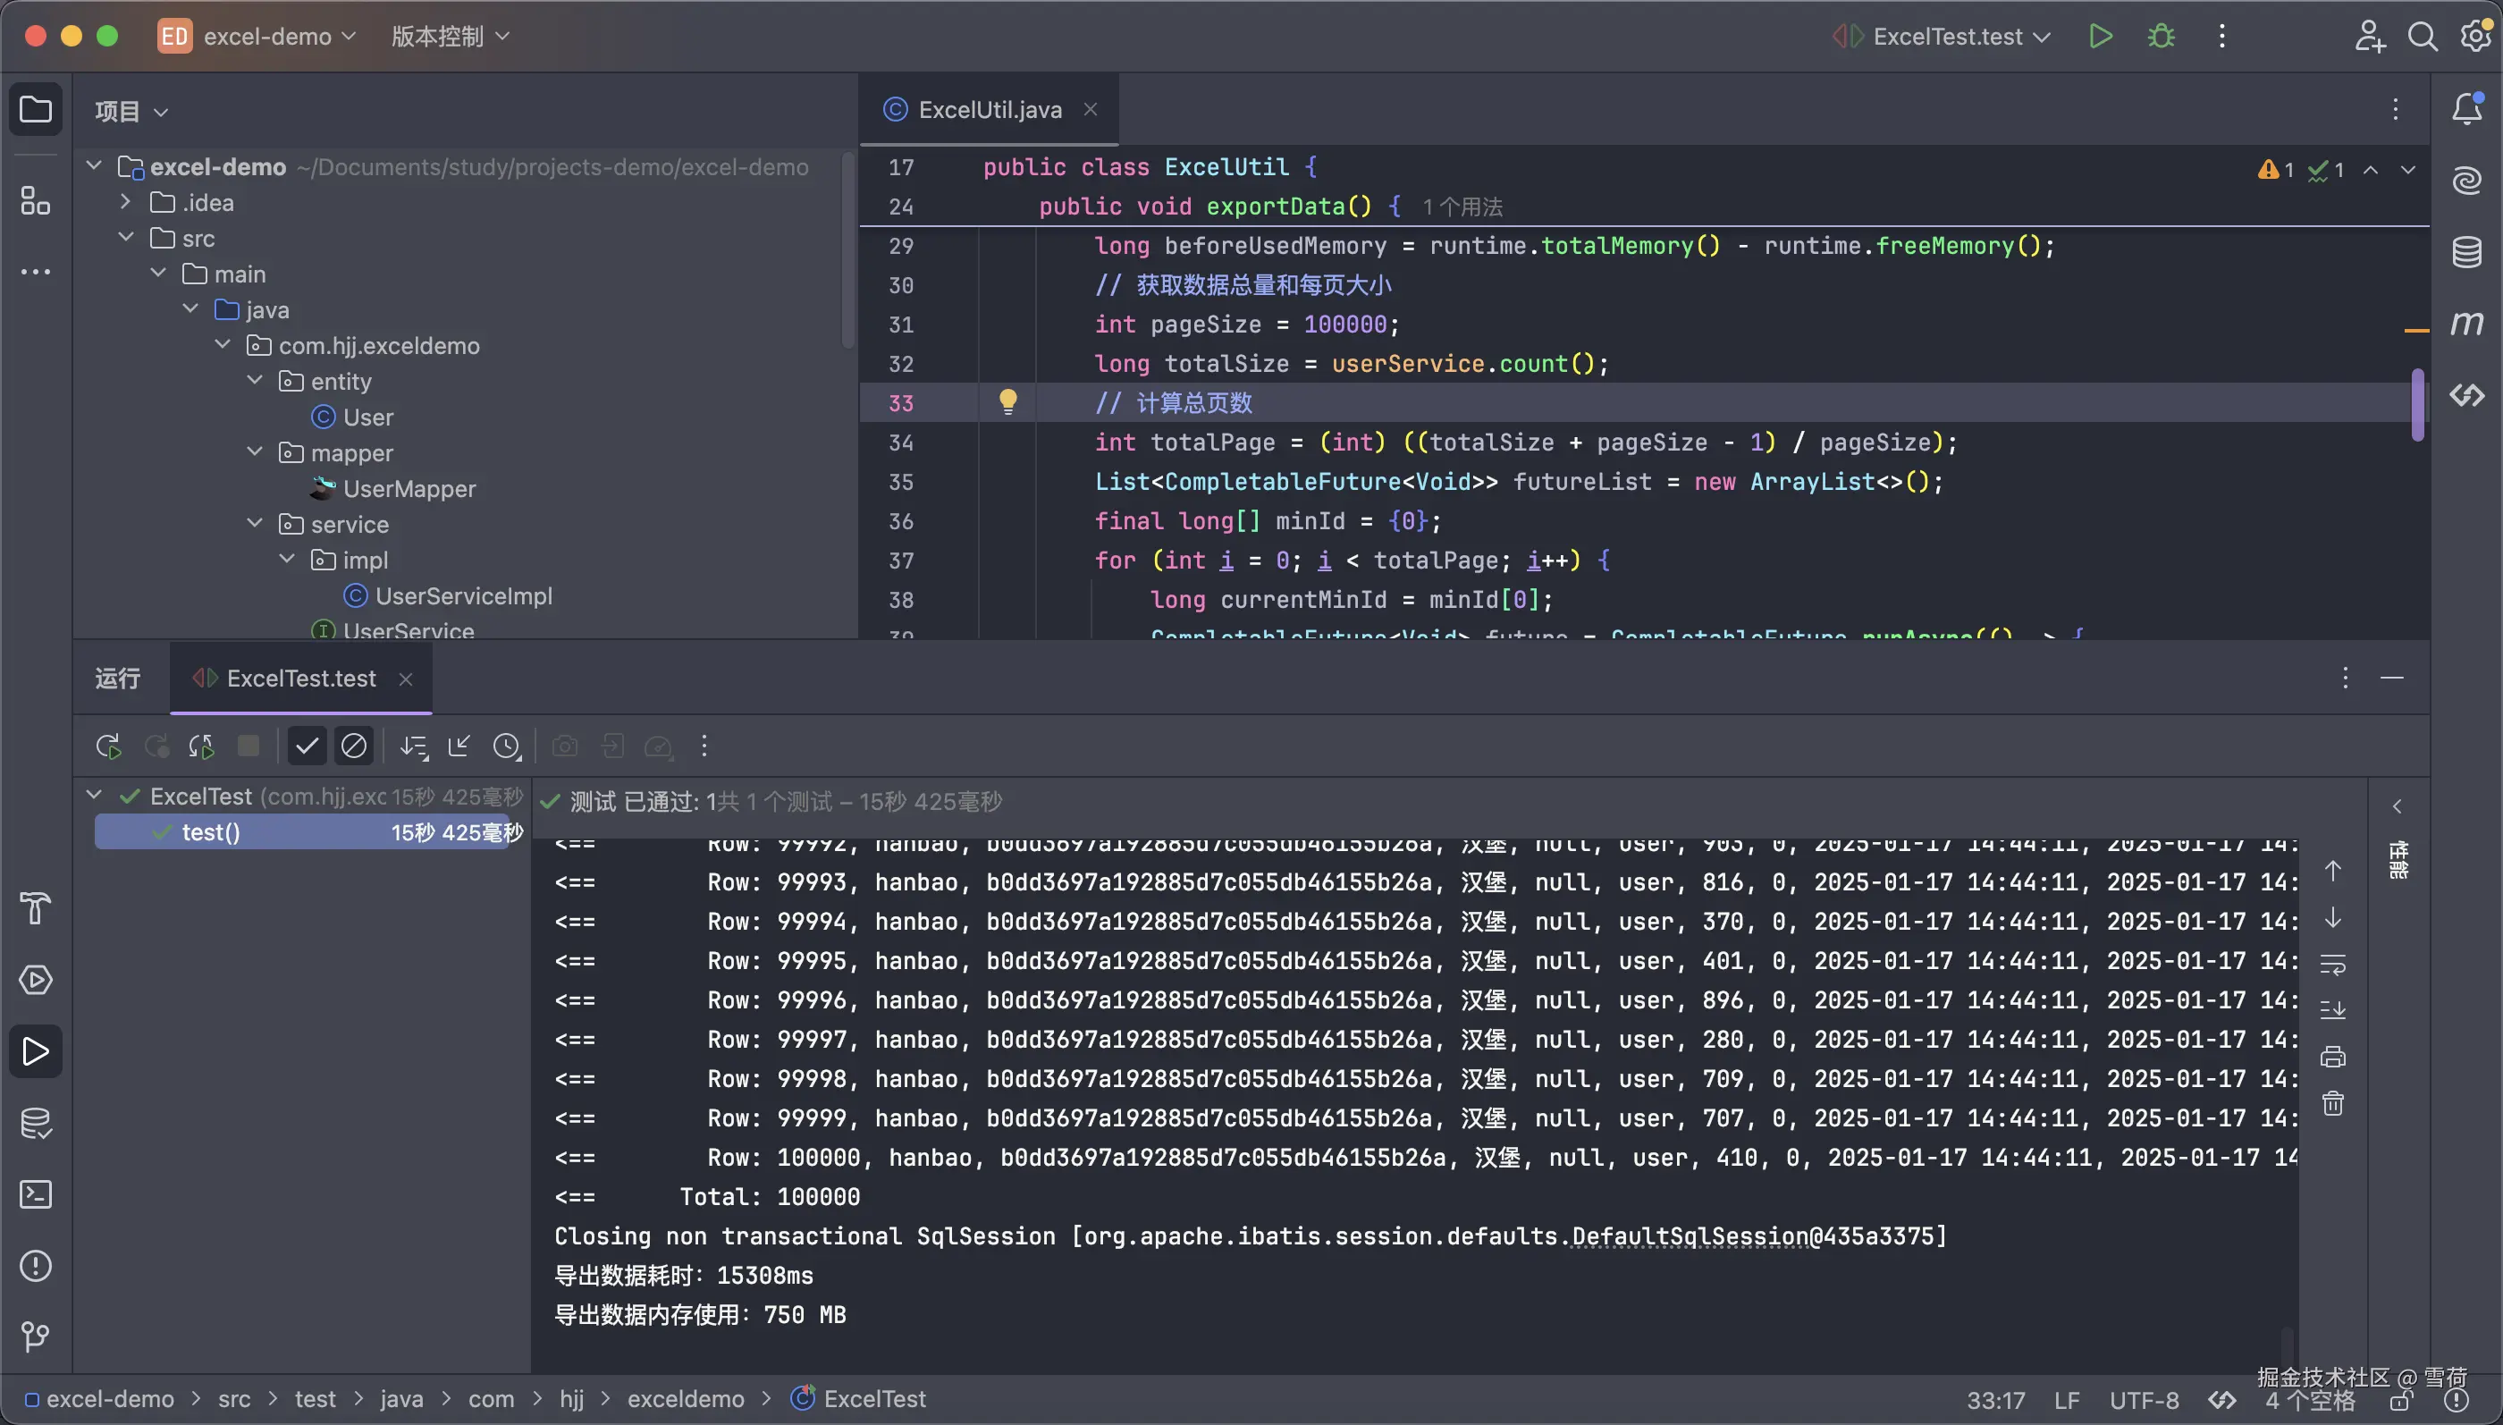This screenshot has width=2503, height=1425.
Task: Toggle Show Passed tests checkmark filter
Action: (307, 746)
